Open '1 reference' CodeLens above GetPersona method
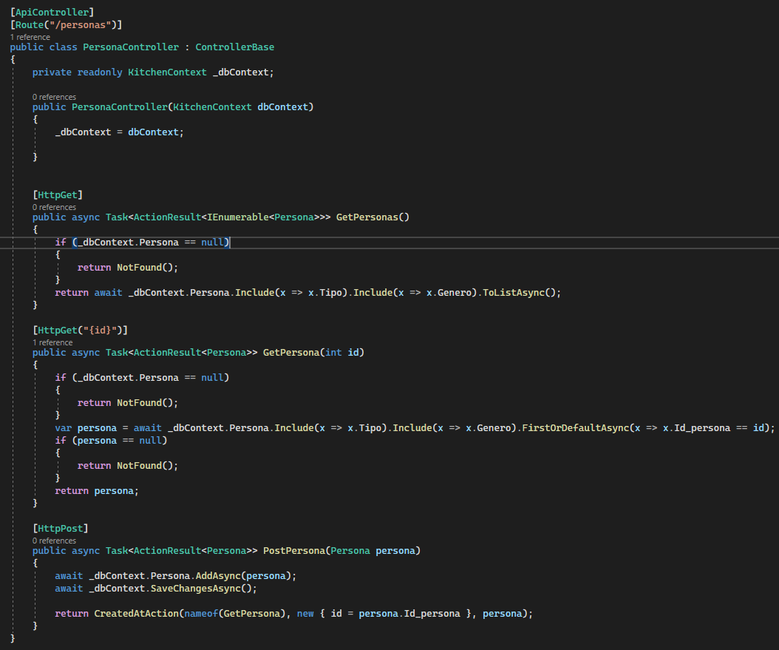Screen dimensions: 779x650 pyautogui.click(x=52, y=342)
